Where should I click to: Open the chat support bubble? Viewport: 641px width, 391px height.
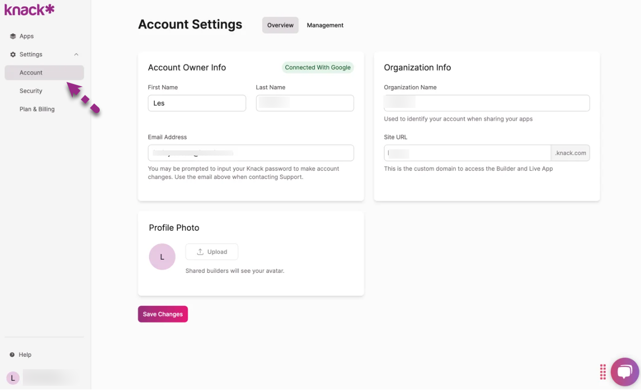(x=624, y=371)
